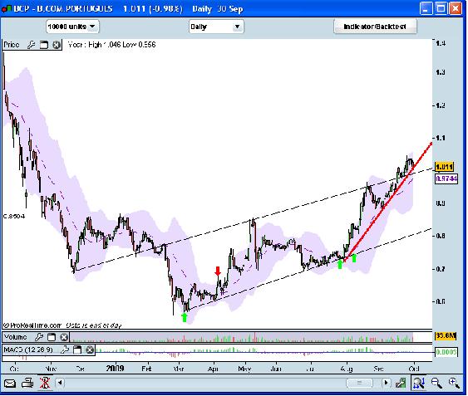Click the May label on time axis
The width and height of the screenshot is (468, 396).
pyautogui.click(x=244, y=369)
